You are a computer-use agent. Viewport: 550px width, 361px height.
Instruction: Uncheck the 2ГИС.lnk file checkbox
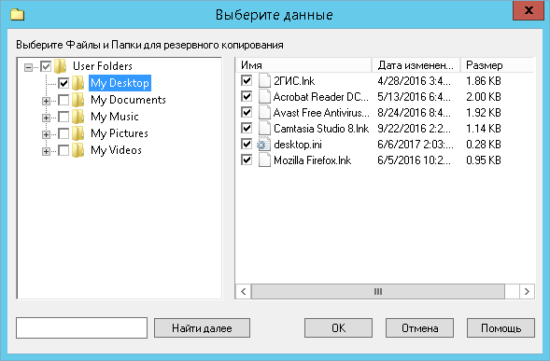coord(247,80)
